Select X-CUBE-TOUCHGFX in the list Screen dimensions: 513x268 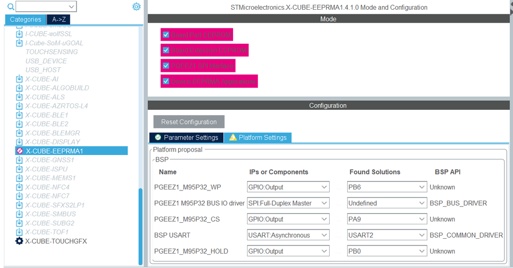coord(56,241)
